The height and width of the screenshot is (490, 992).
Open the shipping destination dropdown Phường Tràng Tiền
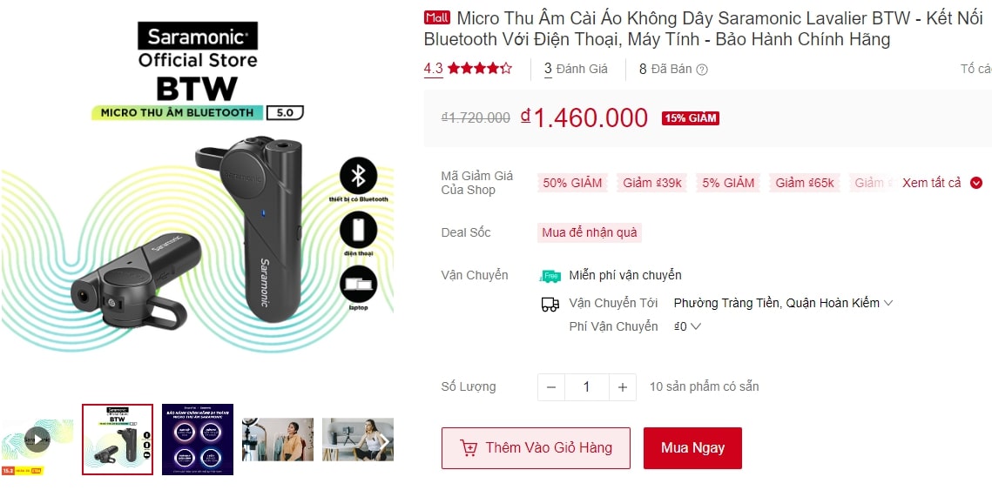[x=783, y=303]
